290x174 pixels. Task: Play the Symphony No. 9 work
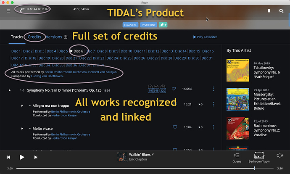coord(10,90)
